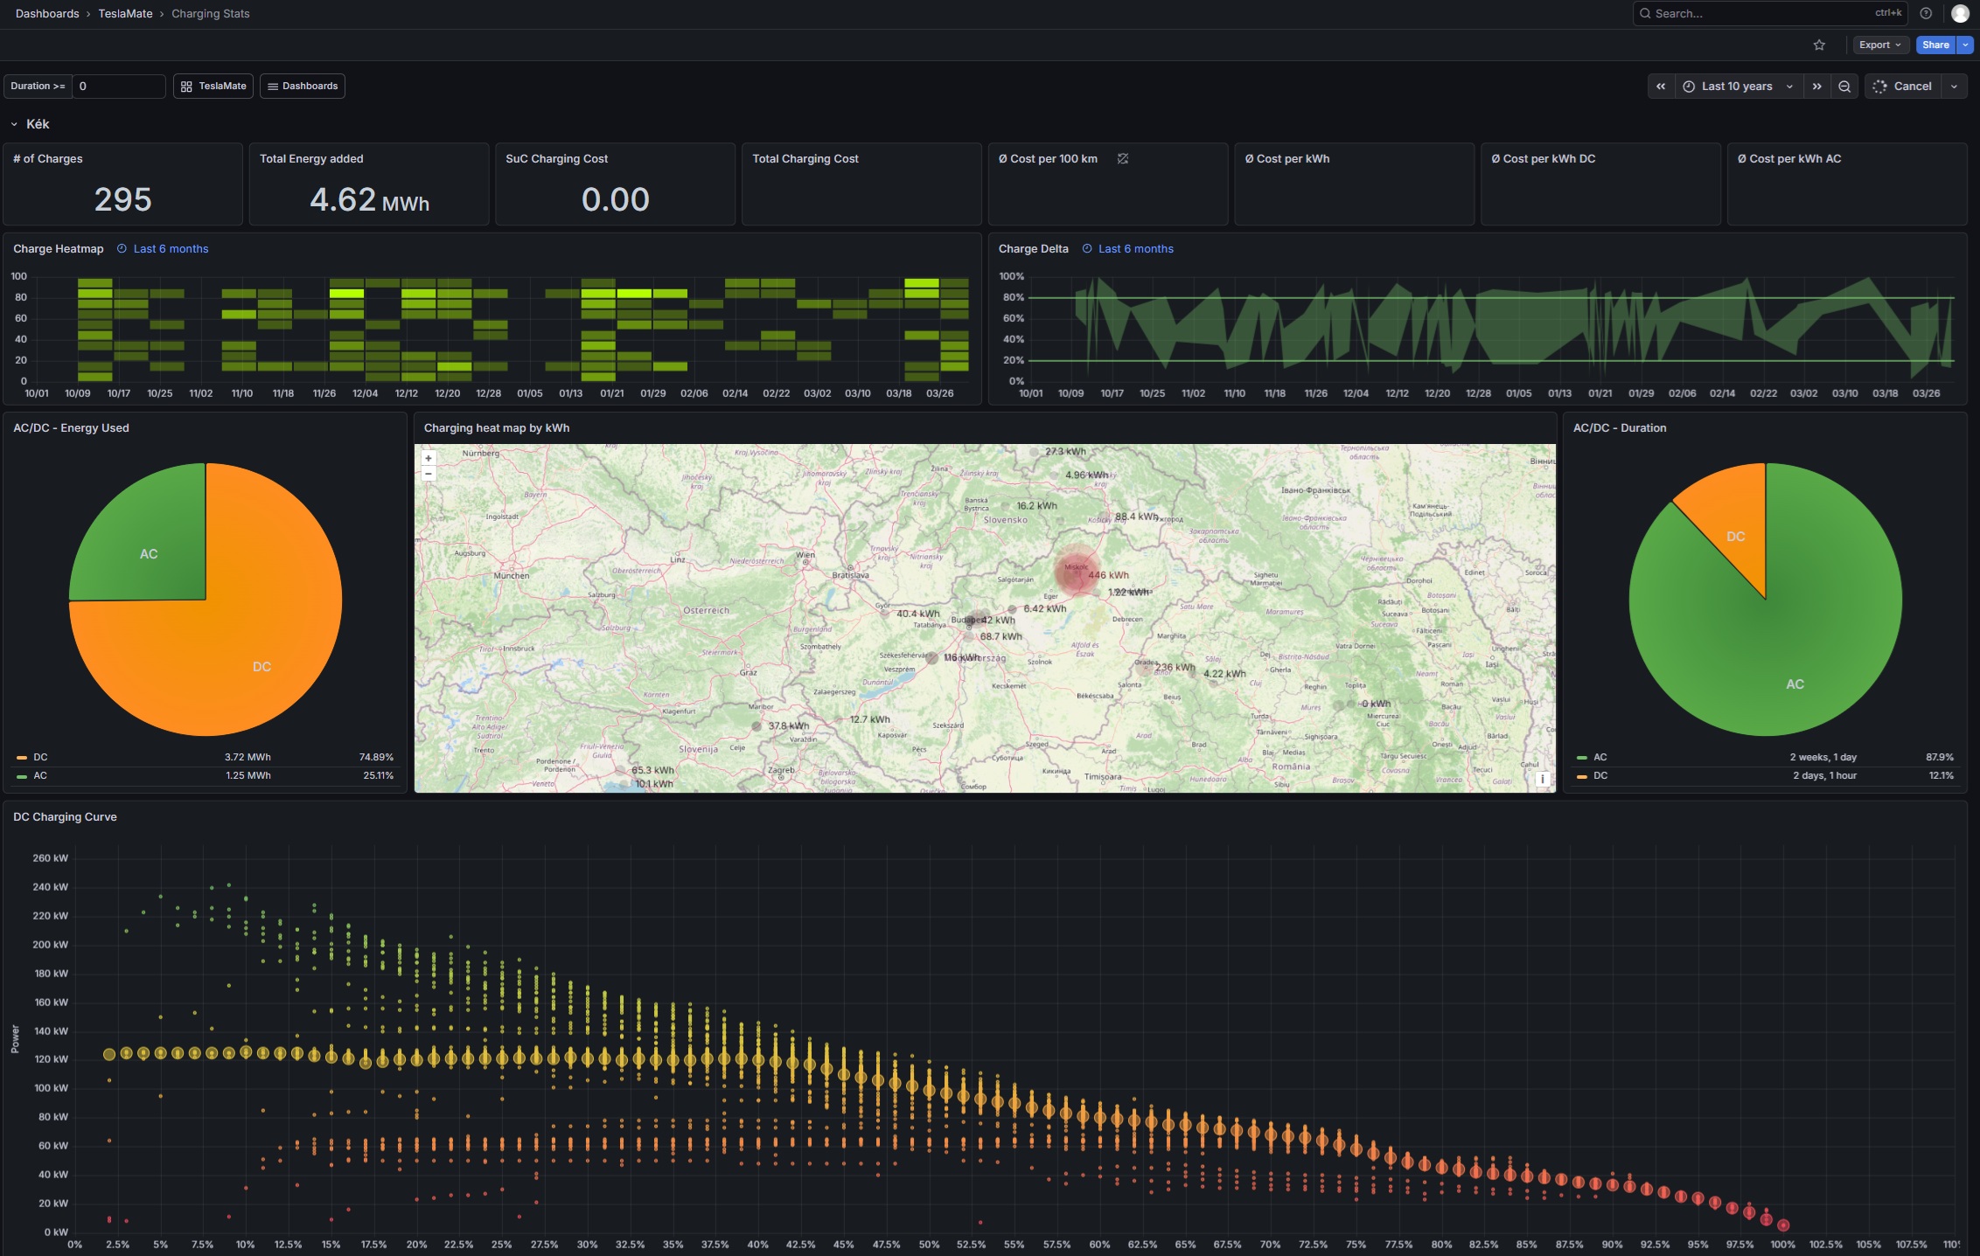This screenshot has height=1256, width=1980.
Task: Shift time range forward with double-right arrows
Action: click(x=1817, y=86)
